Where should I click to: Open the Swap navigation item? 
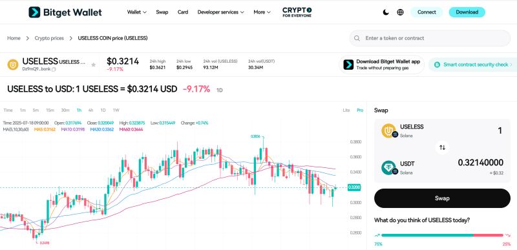[162, 12]
